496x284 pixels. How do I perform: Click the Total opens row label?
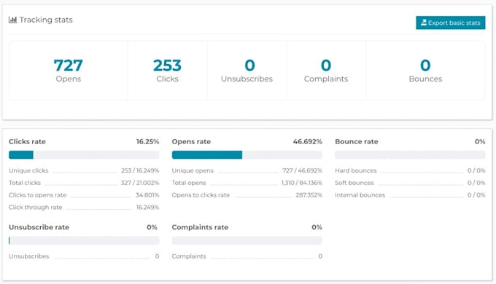point(189,183)
